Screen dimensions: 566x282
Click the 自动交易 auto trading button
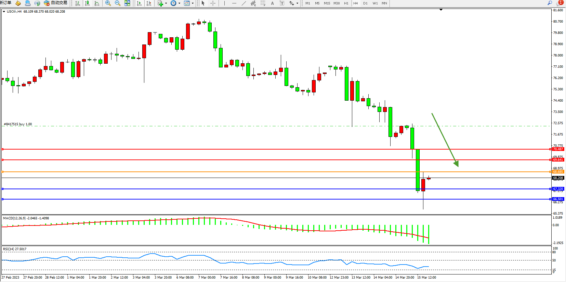pyautogui.click(x=56, y=3)
